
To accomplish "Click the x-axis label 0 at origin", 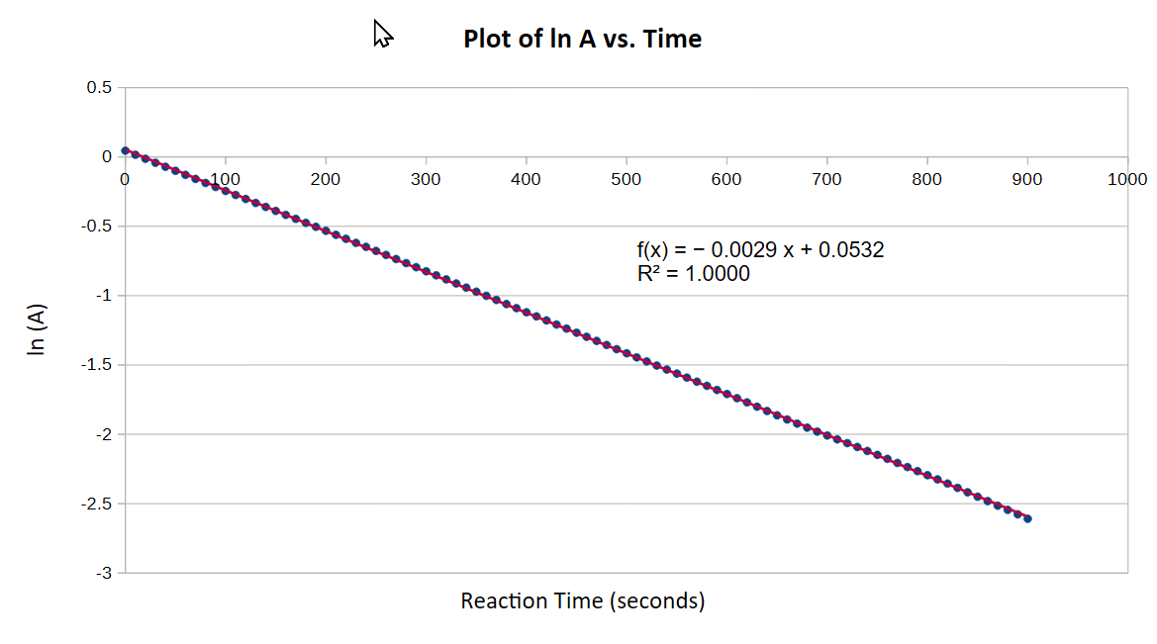I will click(125, 179).
